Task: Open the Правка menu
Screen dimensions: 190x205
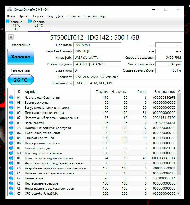Action: [x=24, y=16]
